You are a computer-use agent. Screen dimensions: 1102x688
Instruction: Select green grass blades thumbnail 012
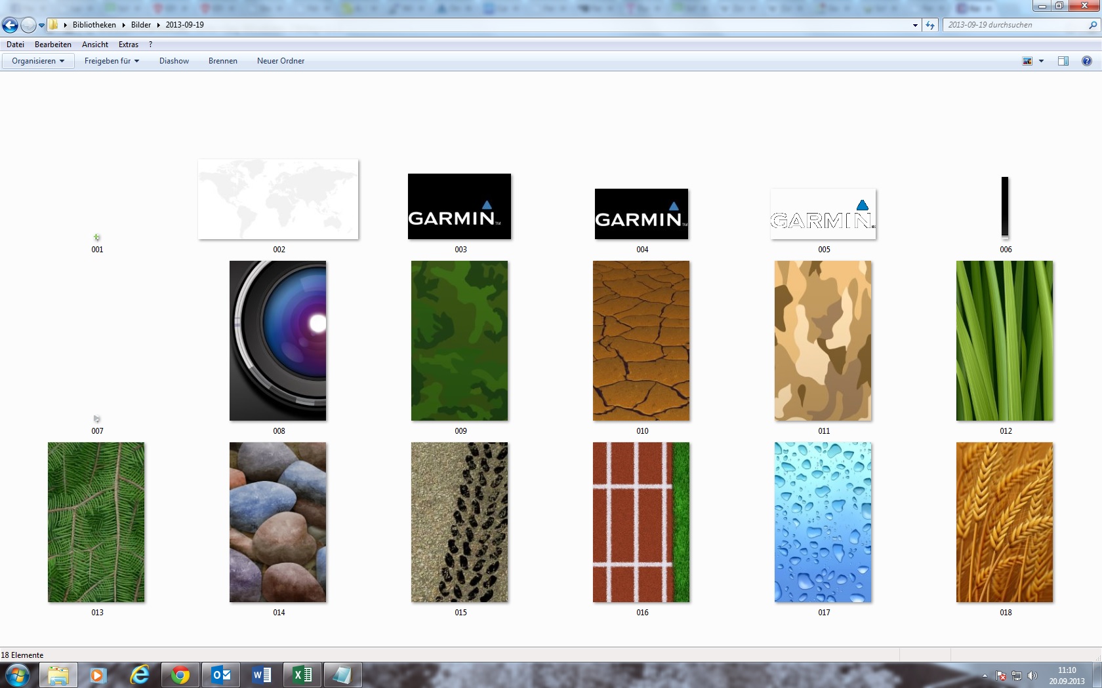(x=1004, y=341)
